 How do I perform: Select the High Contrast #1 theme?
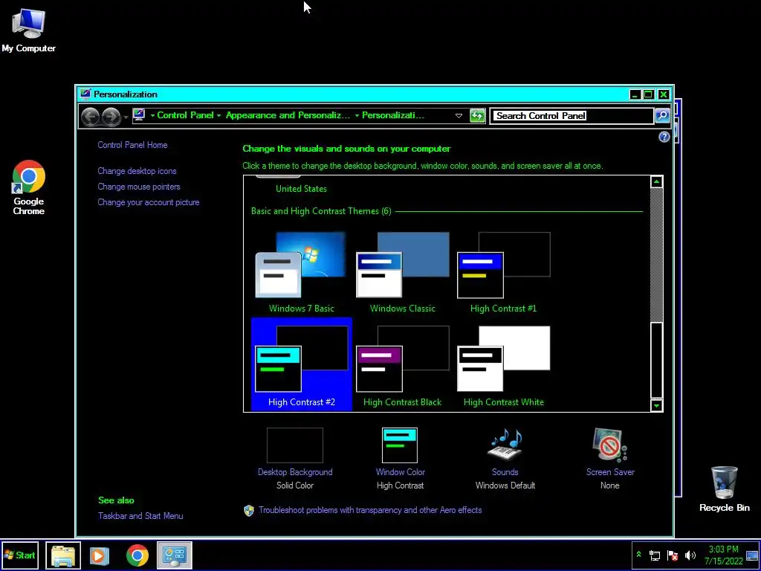click(x=503, y=272)
